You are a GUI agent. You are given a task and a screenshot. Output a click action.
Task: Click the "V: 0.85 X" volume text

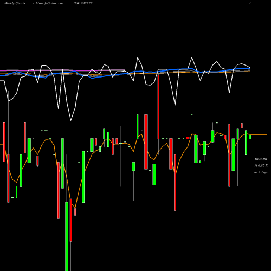coord(261,166)
